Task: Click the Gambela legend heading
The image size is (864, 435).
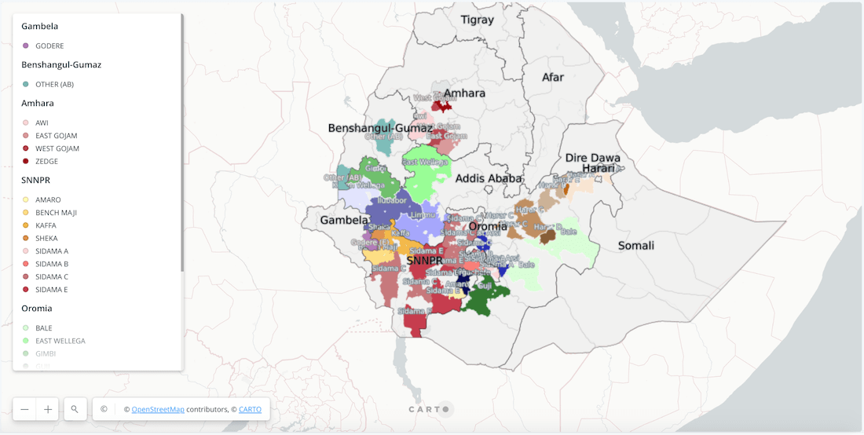Action: click(x=40, y=27)
